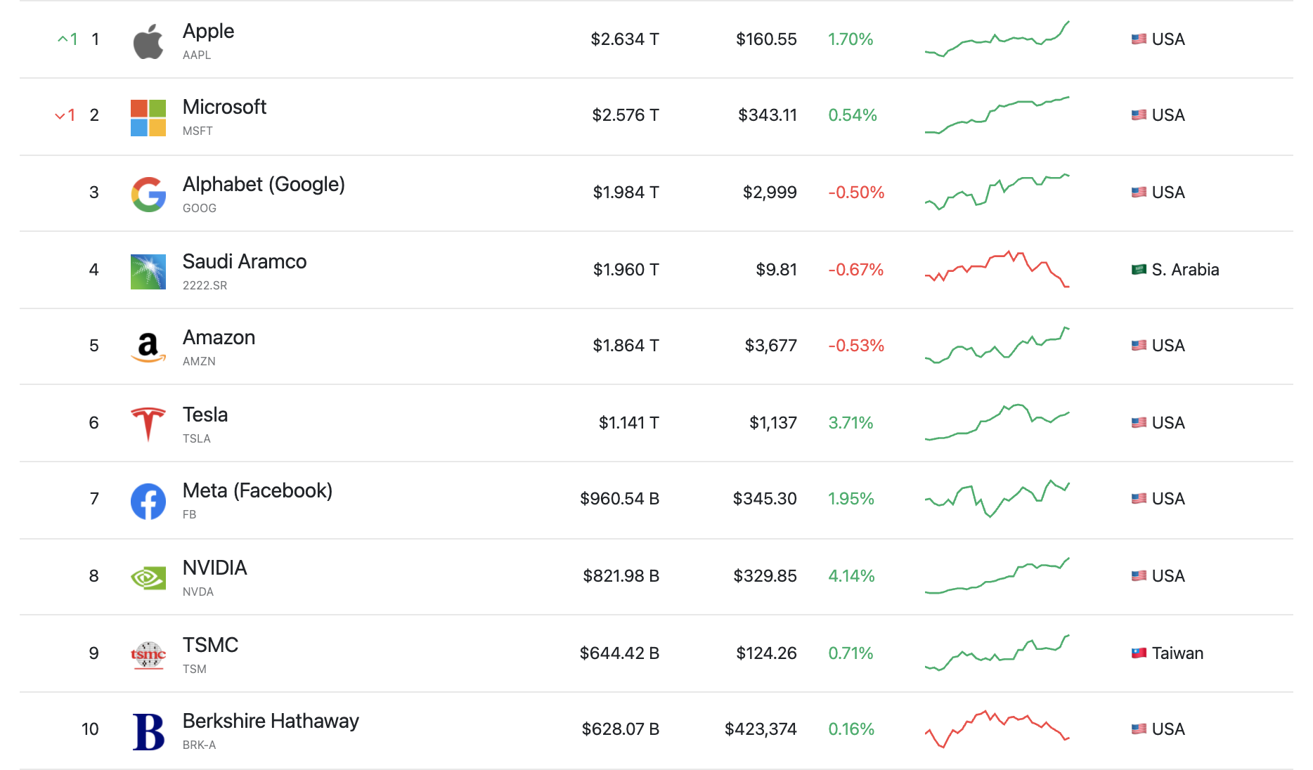
Task: Open the Amazon company link
Action: click(219, 337)
